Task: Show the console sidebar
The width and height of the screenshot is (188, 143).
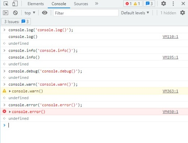Action: 5,13
